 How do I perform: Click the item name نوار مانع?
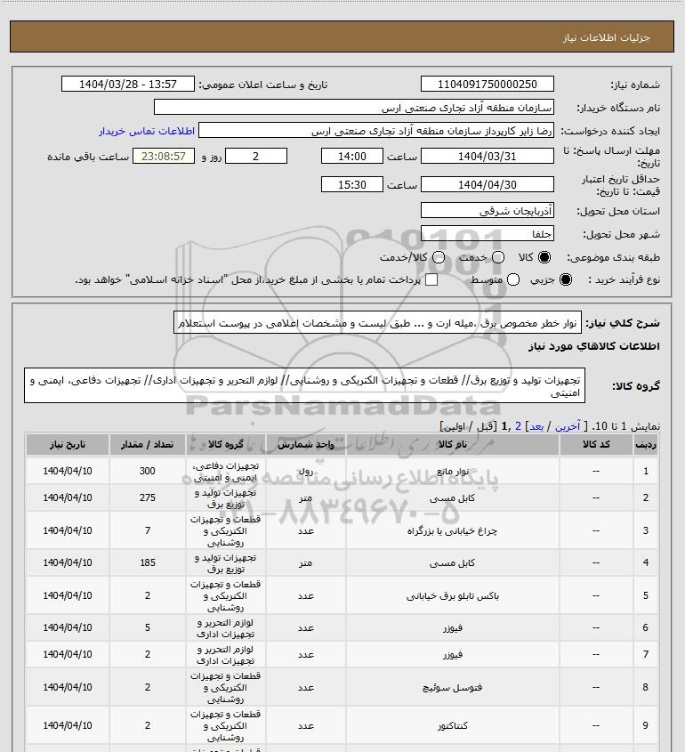[x=453, y=472]
